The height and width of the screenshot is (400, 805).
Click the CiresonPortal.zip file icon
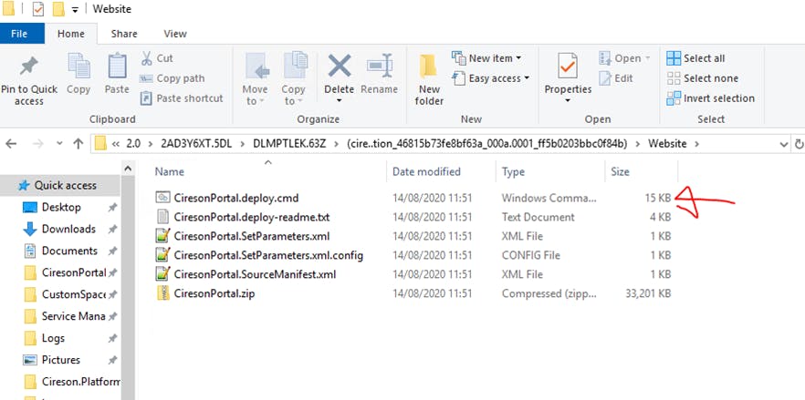(162, 293)
